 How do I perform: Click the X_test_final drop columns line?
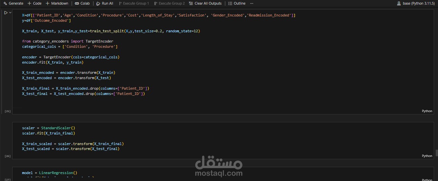84,94
